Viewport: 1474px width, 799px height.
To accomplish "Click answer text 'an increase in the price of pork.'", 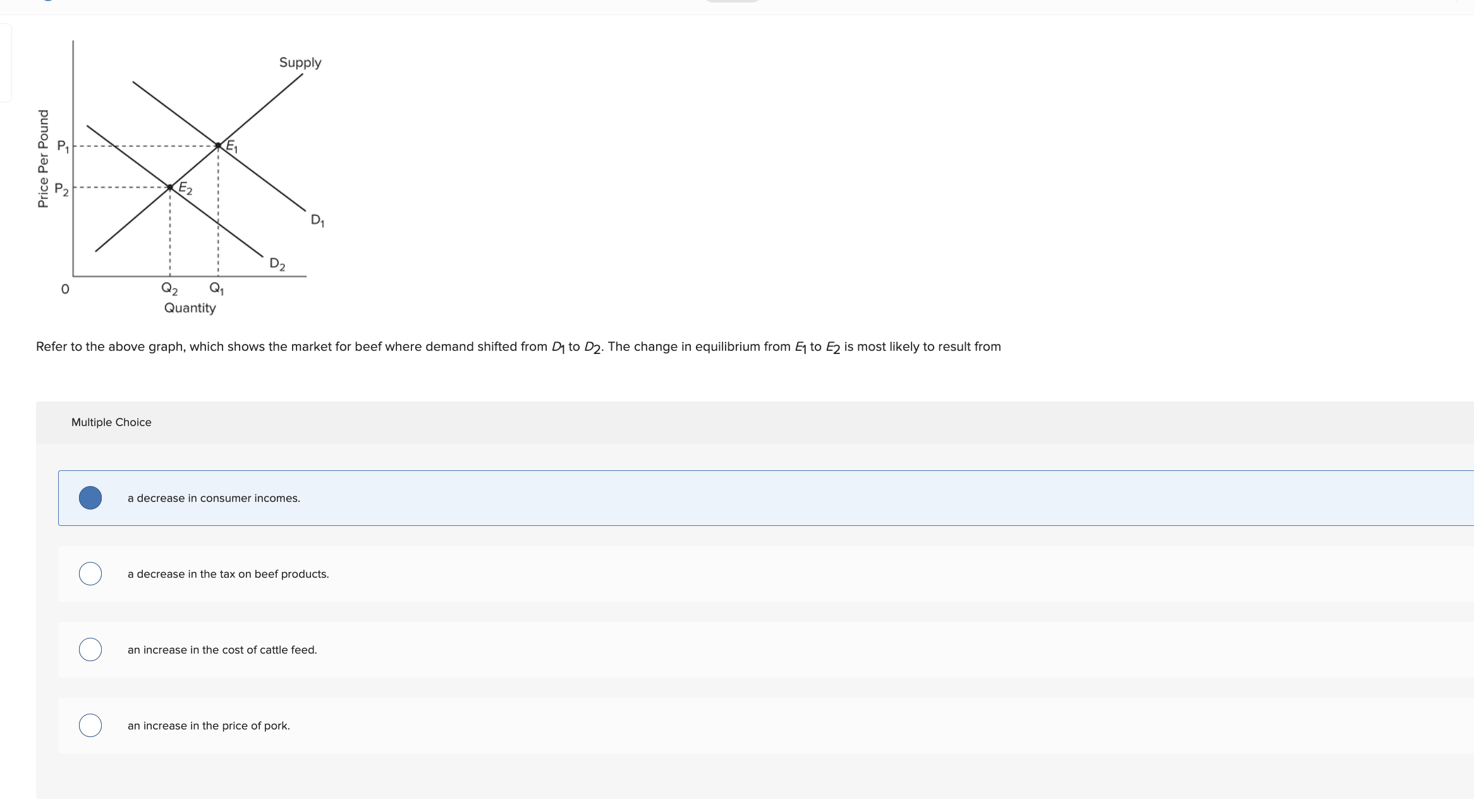I will [209, 726].
